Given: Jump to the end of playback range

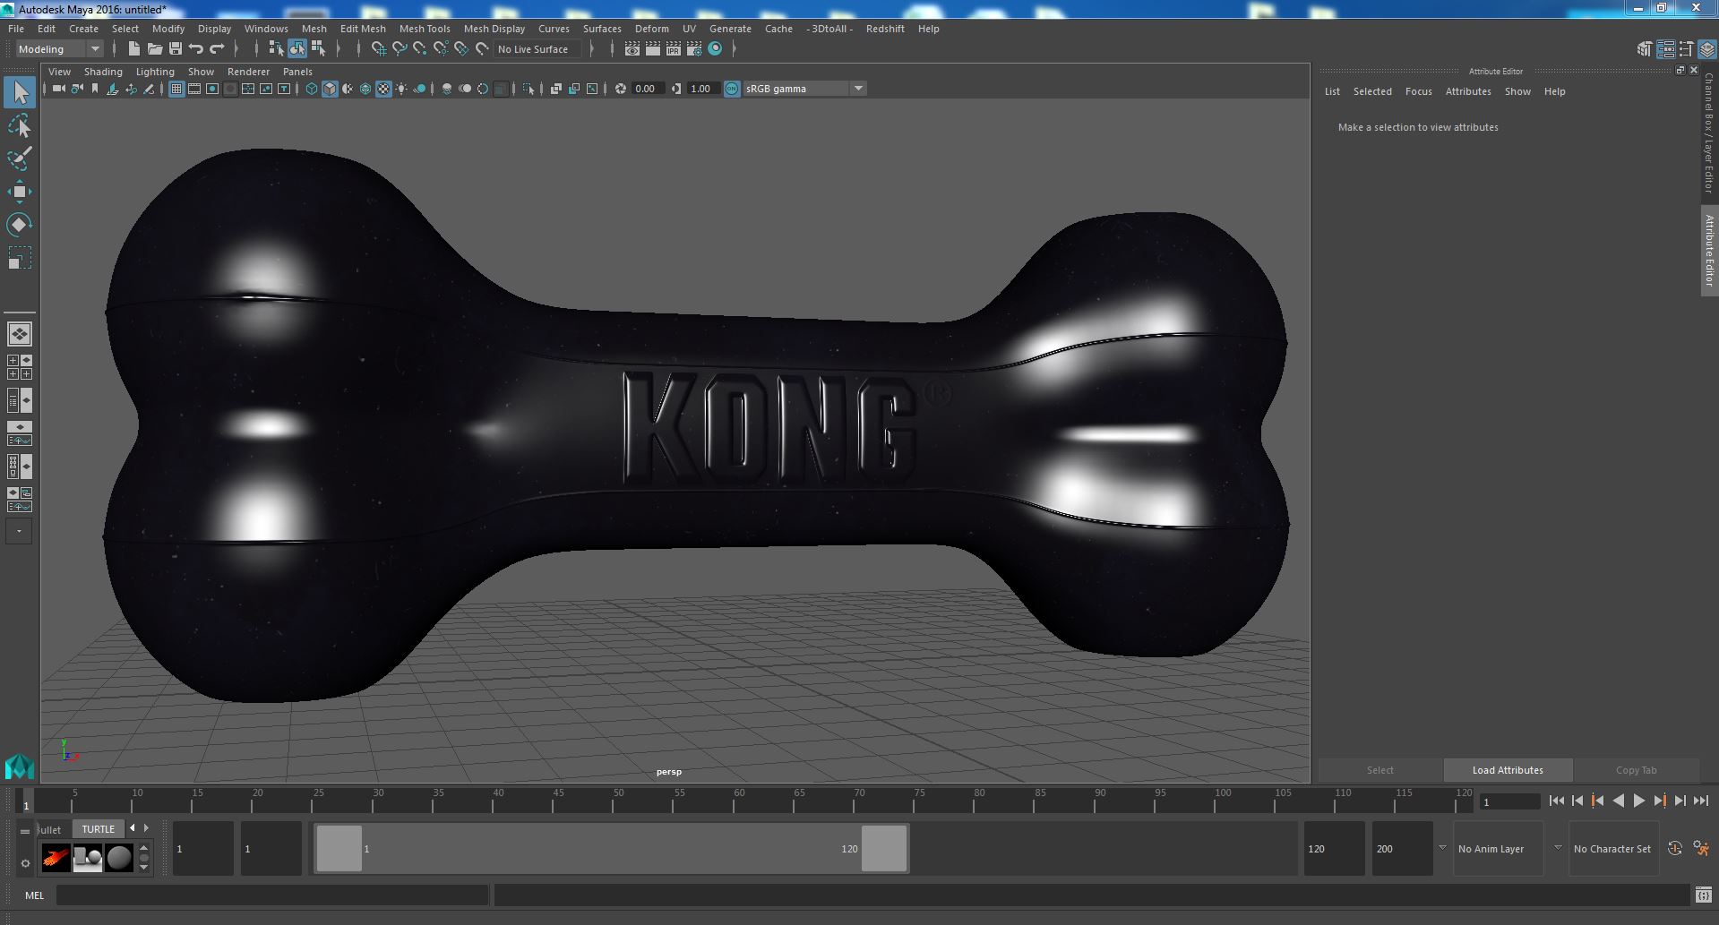Looking at the screenshot, I should click(1700, 801).
